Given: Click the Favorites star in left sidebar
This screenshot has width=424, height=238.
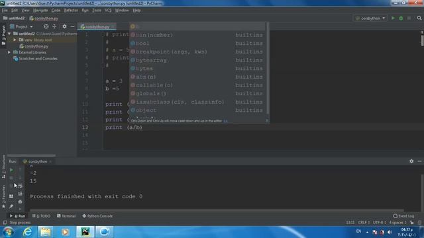Looking at the screenshot, I should click(x=3, y=206).
